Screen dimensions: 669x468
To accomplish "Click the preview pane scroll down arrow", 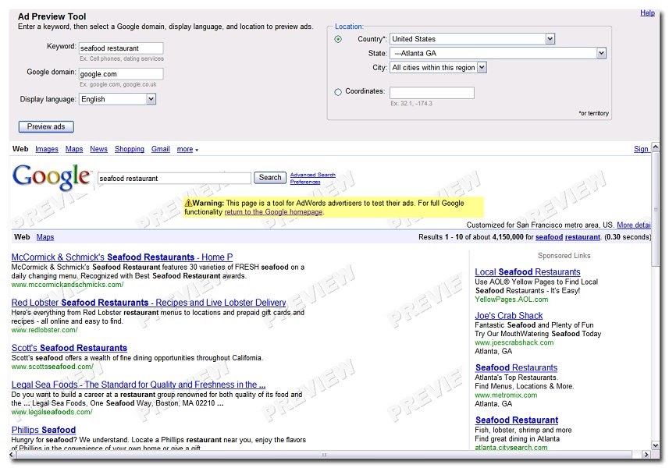I will (x=656, y=445).
